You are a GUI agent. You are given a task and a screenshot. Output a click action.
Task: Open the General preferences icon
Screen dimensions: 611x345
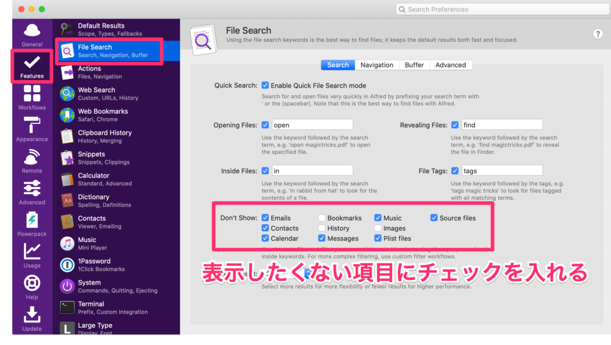(32, 35)
